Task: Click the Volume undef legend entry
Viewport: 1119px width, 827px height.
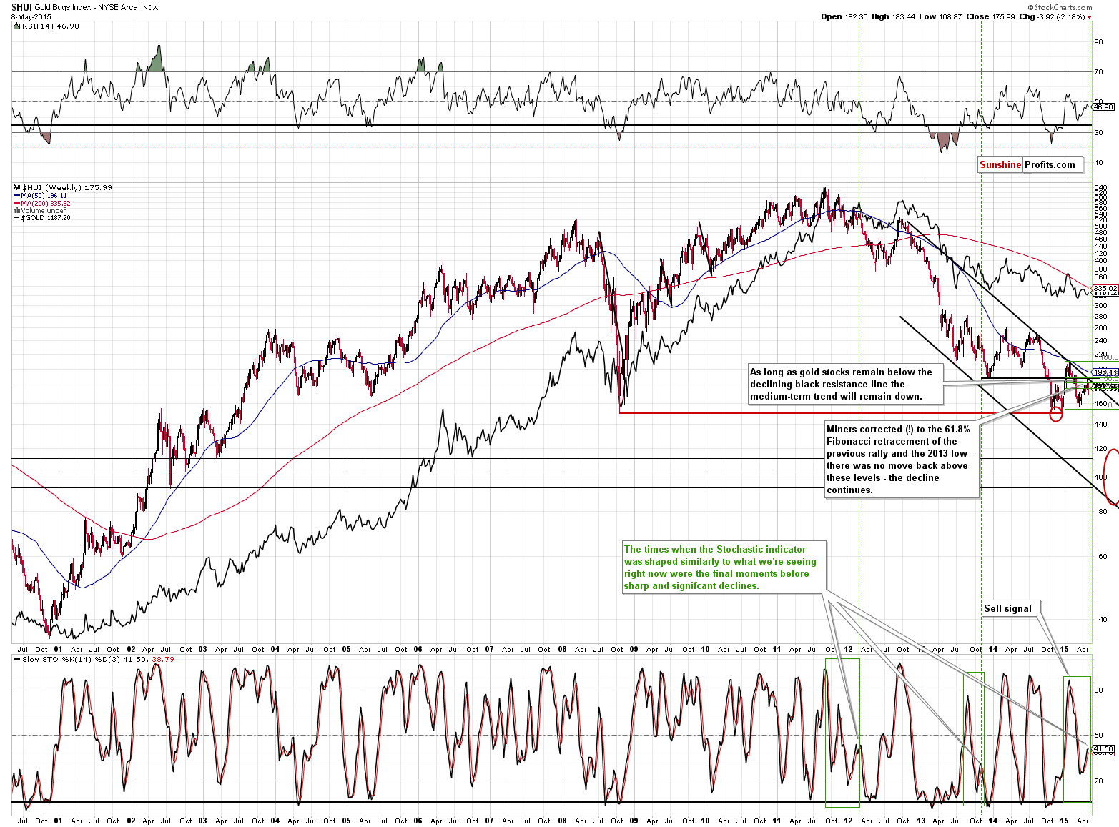Action: 44,211
